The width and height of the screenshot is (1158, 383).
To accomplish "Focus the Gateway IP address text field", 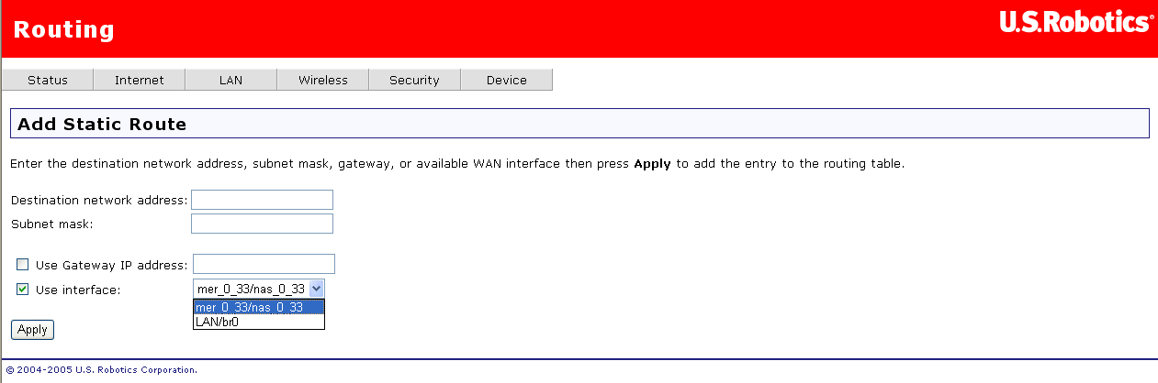I will point(264,265).
